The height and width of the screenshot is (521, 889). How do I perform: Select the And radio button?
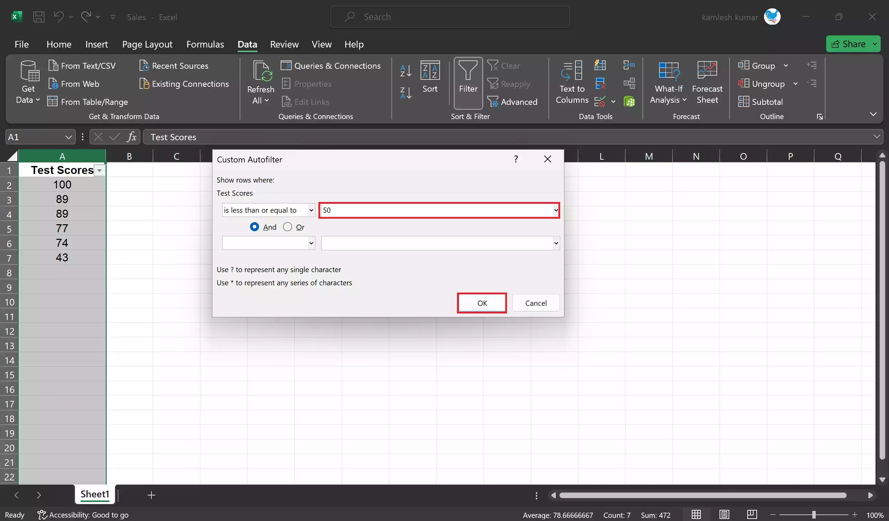254,227
